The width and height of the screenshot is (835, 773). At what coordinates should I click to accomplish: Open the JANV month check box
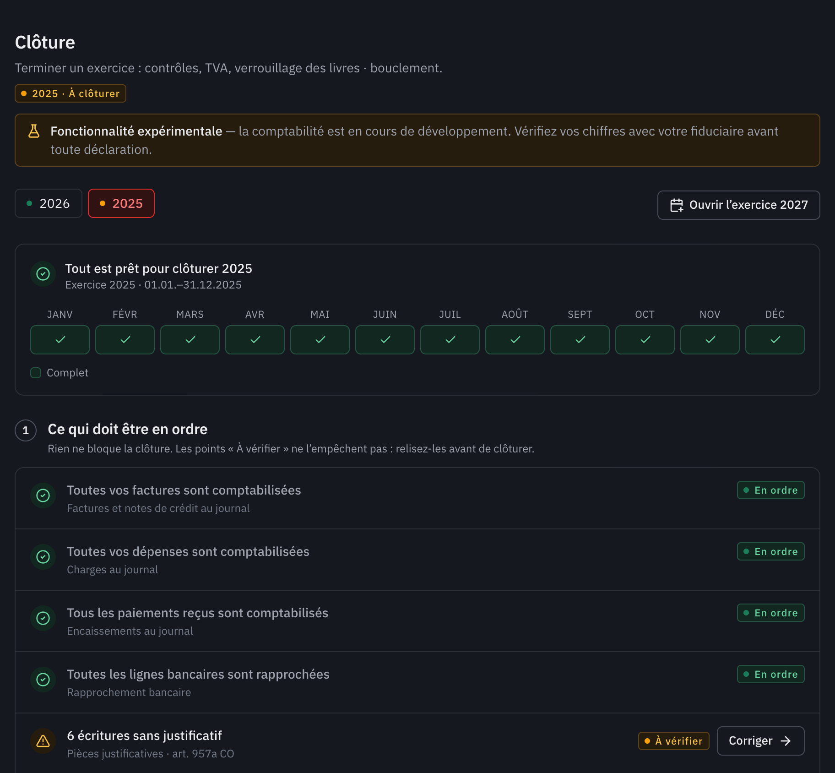pyautogui.click(x=60, y=340)
